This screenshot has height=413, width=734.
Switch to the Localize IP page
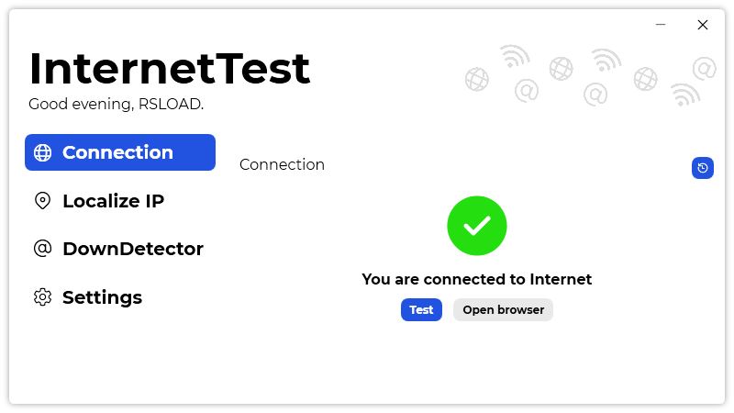113,201
